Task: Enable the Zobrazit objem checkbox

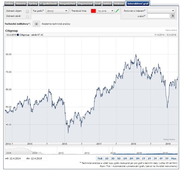Action: (x=27, y=11)
